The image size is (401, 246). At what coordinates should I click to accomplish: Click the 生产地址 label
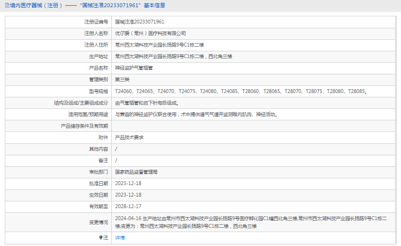[98, 56]
